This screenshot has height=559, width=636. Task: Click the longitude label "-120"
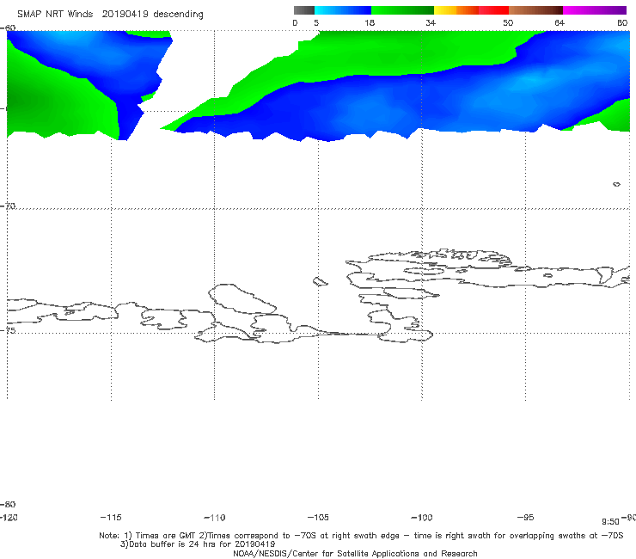9,518
